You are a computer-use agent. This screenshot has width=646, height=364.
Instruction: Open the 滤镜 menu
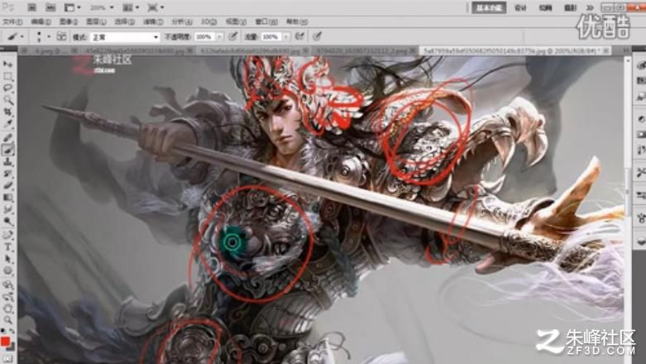point(153,22)
